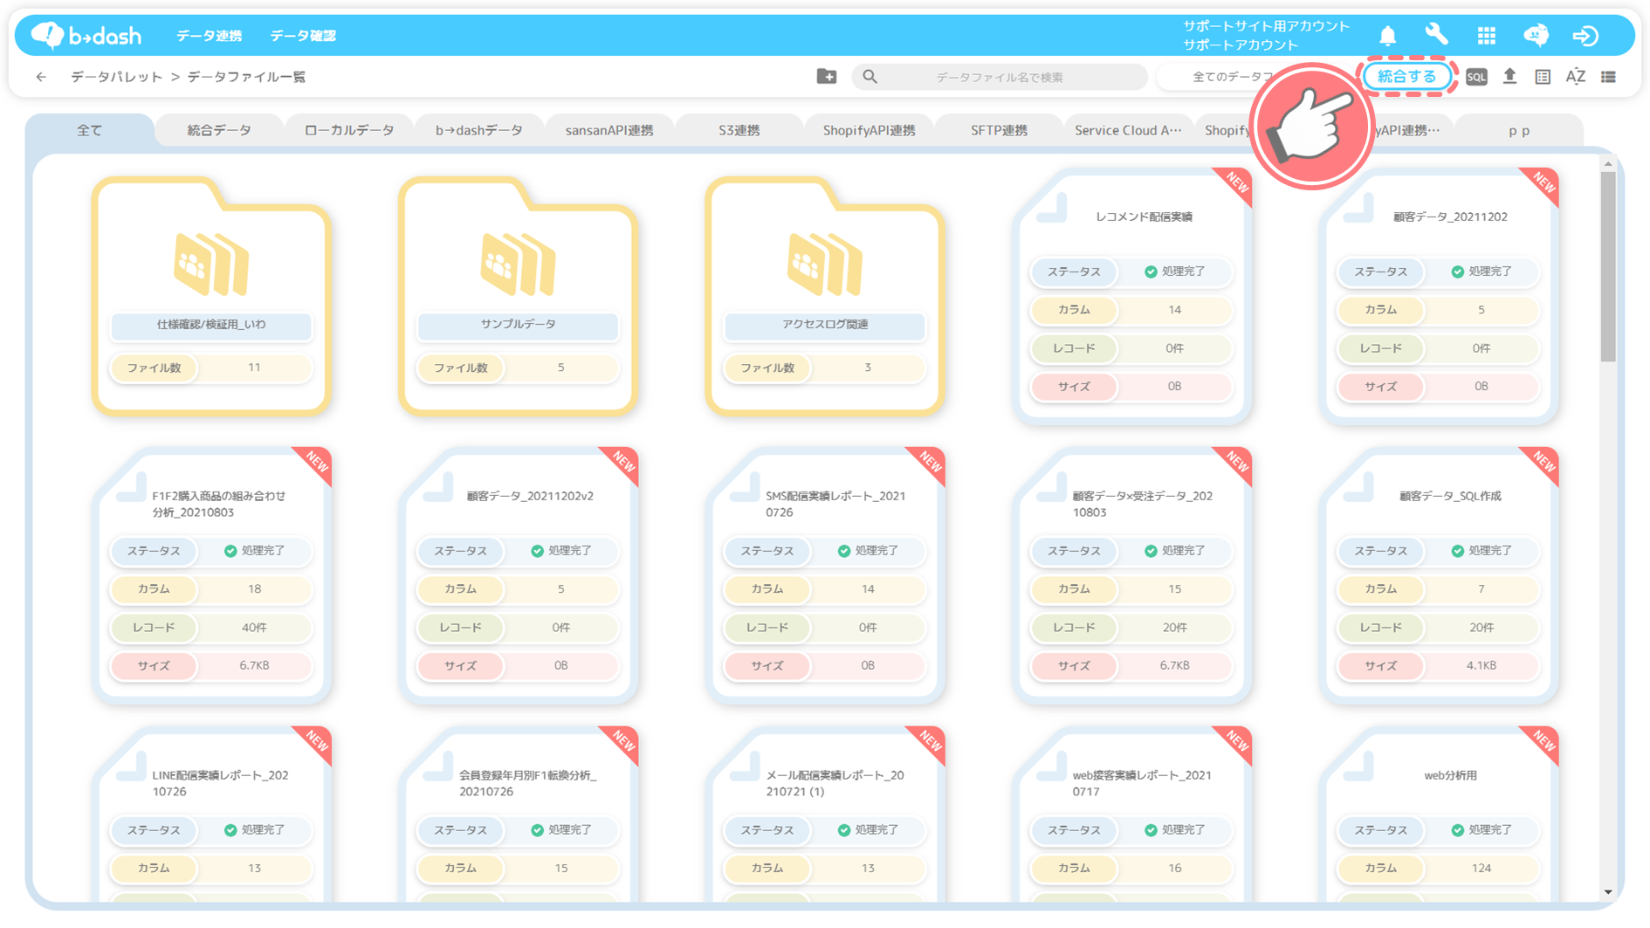Click the b→dash logo

(x=86, y=35)
